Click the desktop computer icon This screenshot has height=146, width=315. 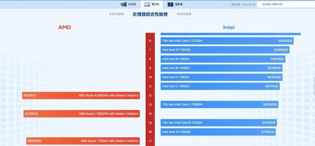click(124, 4)
